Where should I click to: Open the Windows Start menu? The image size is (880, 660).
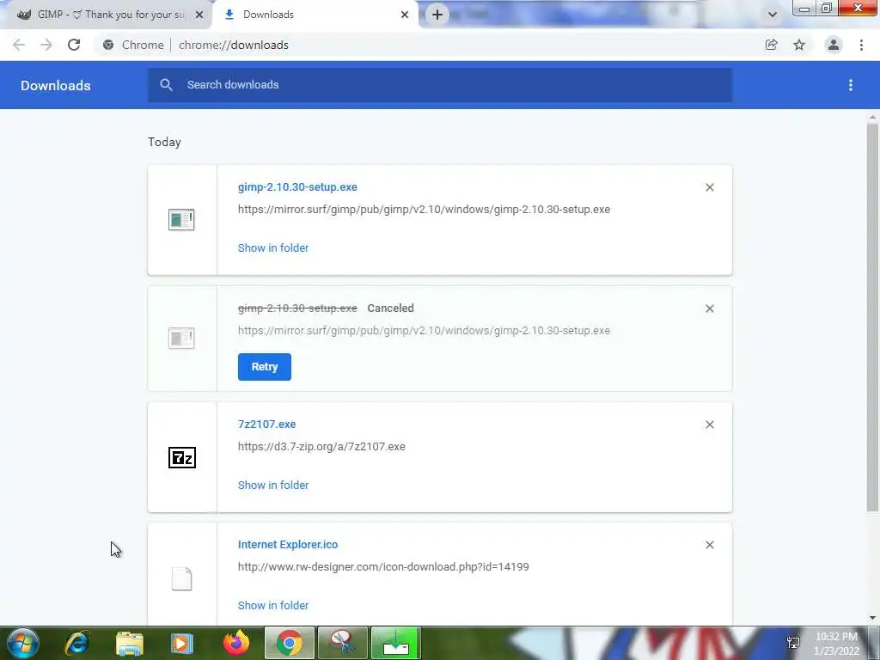tap(23, 643)
